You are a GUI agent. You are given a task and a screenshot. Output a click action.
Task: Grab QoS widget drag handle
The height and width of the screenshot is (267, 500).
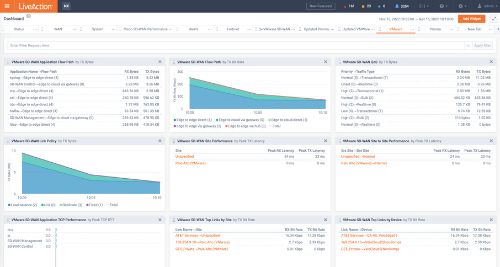click(339, 62)
